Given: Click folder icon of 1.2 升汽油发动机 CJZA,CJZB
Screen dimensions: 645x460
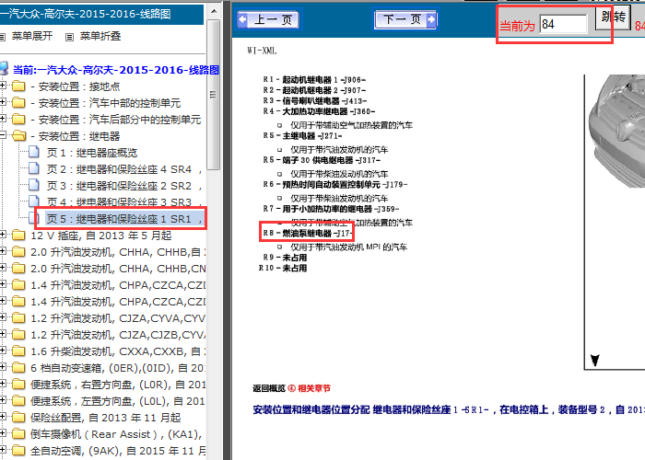Looking at the screenshot, I should [18, 334].
